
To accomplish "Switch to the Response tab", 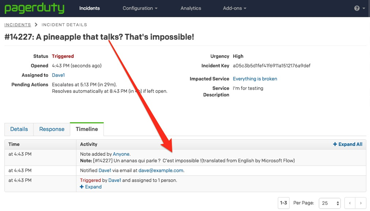I will coord(52,129).
